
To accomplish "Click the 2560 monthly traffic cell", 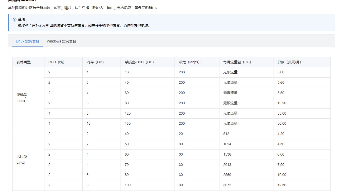I will pyautogui.click(x=246, y=175).
